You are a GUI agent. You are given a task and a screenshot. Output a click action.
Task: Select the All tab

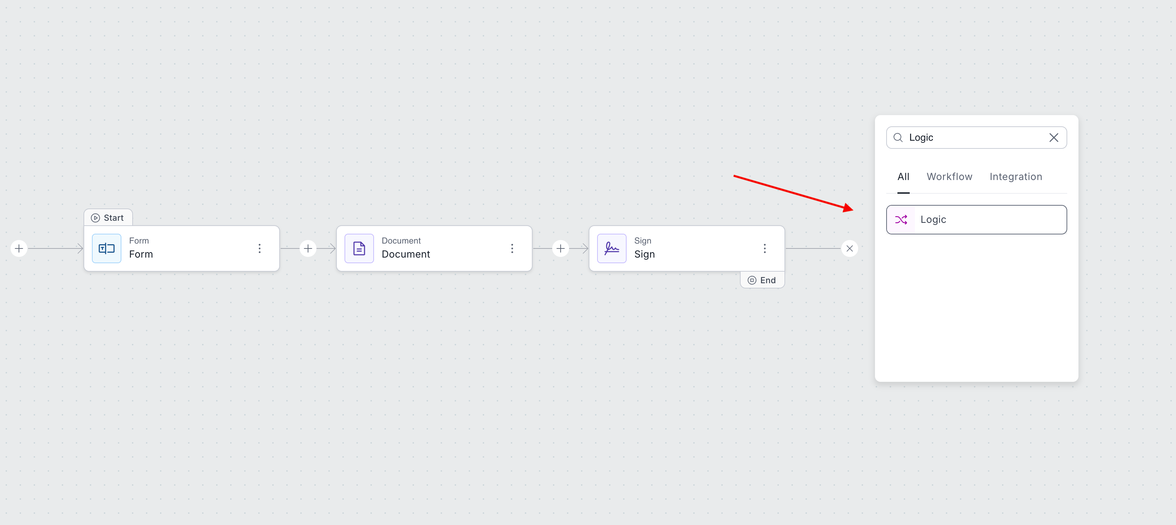pos(903,177)
